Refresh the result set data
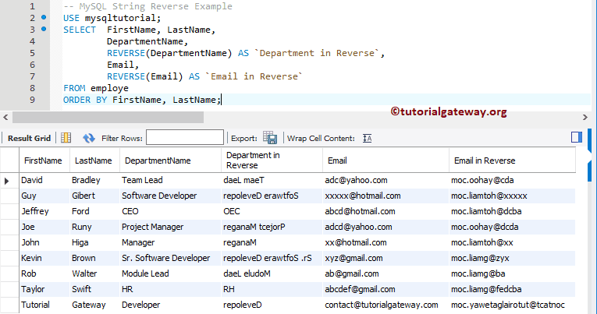Image resolution: width=597 pixels, height=314 pixels. tap(88, 138)
